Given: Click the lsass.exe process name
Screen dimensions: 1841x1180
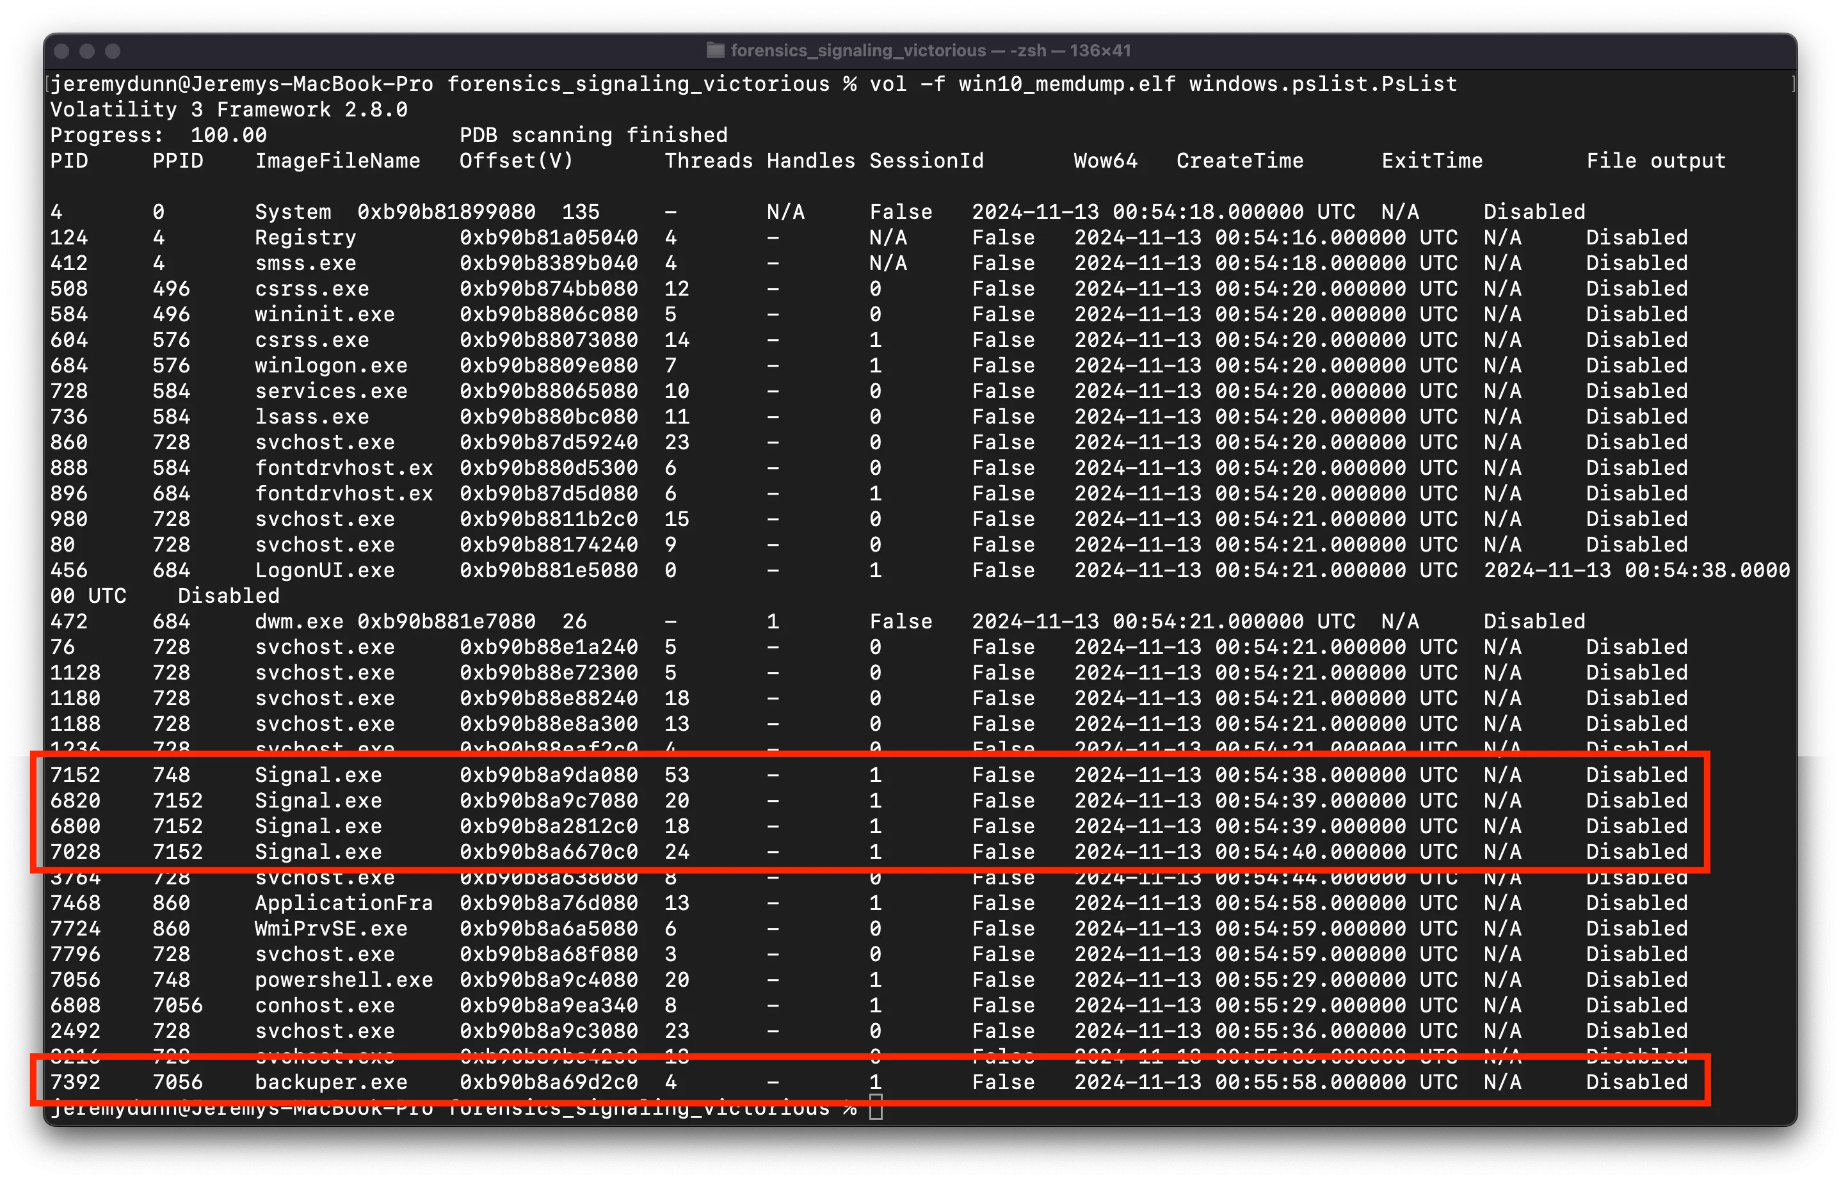Looking at the screenshot, I should click(x=312, y=417).
